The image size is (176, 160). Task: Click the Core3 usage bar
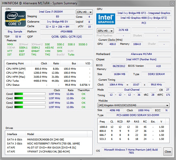[30, 107]
